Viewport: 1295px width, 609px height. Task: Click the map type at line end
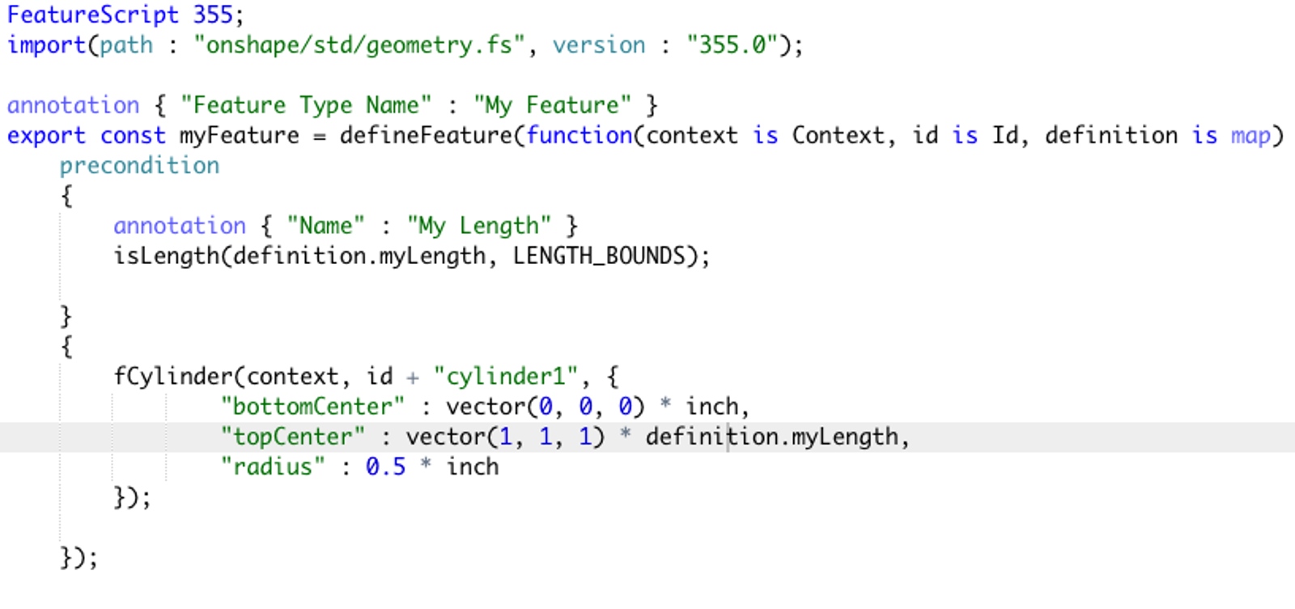pyautogui.click(x=1250, y=135)
